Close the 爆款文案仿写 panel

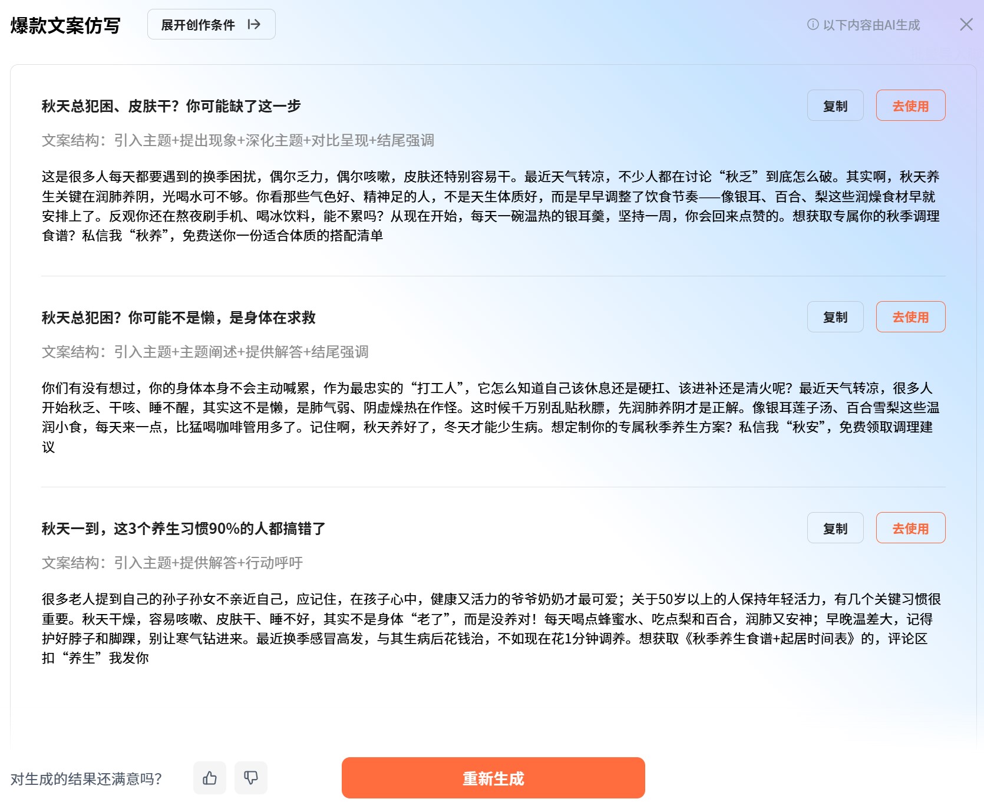point(966,25)
